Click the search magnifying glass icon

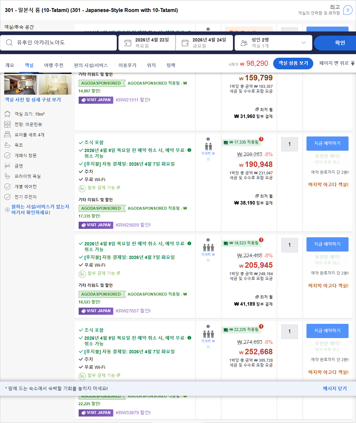click(9, 42)
